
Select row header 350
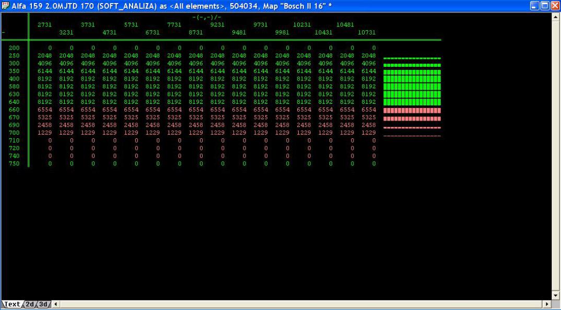pos(14,71)
